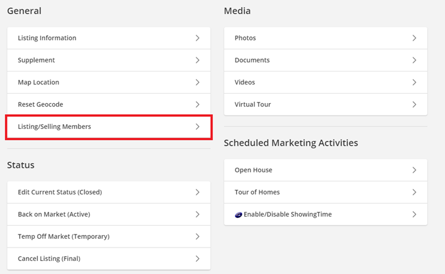The height and width of the screenshot is (274, 445).
Task: Open the Open House option
Action: pyautogui.click(x=326, y=170)
